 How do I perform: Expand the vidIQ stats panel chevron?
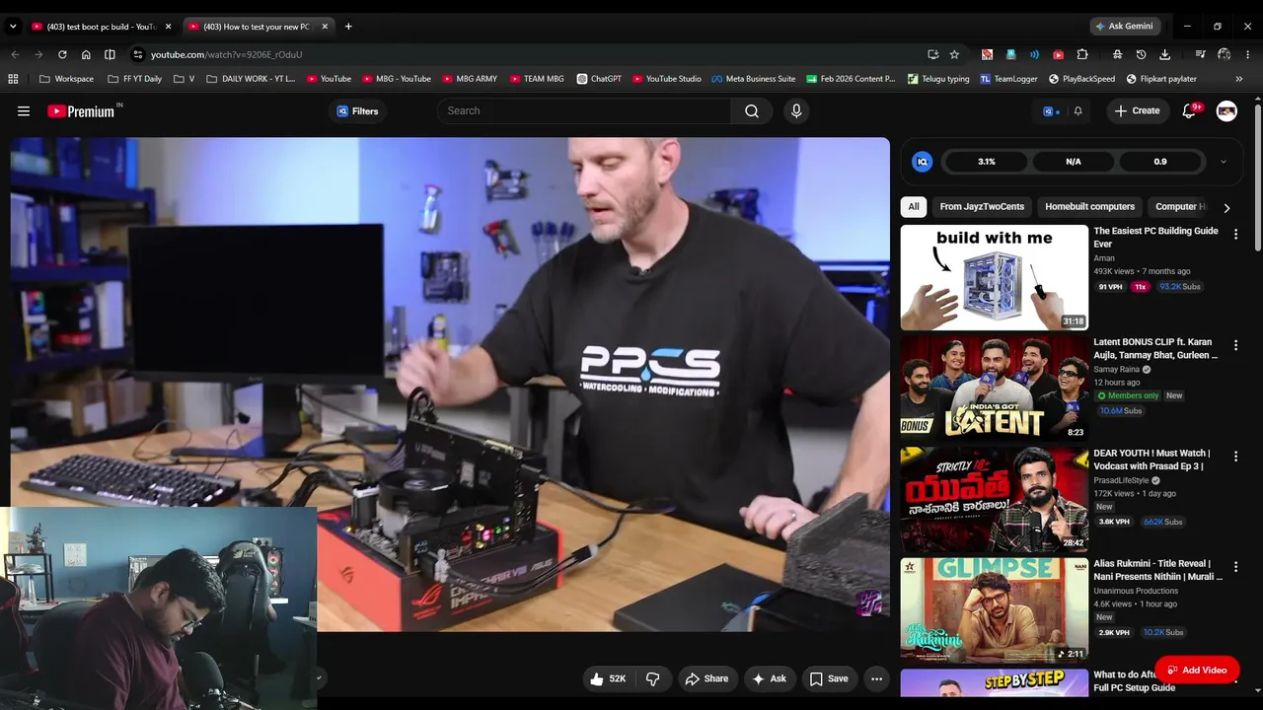(x=1224, y=162)
